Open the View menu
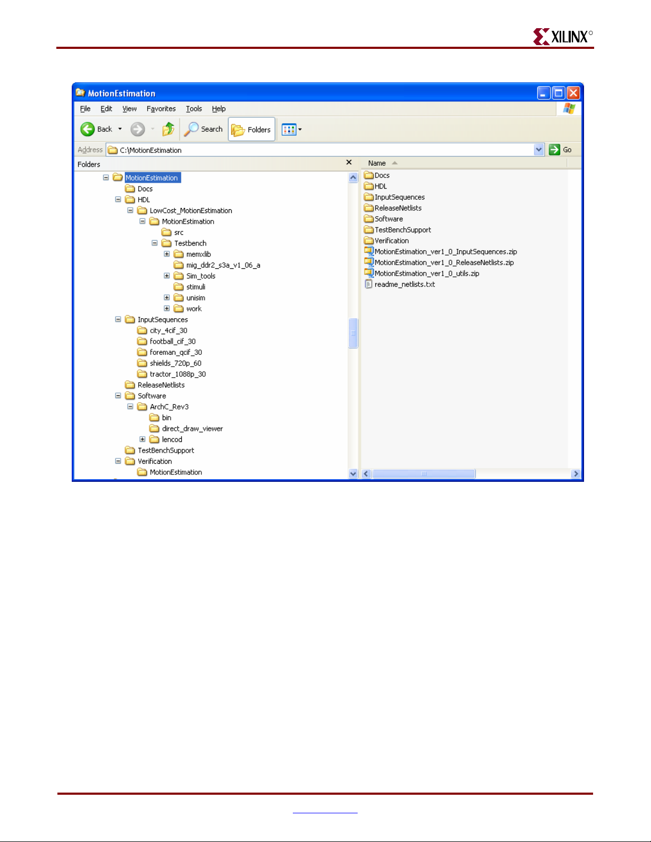The image size is (651, 842). coord(130,109)
